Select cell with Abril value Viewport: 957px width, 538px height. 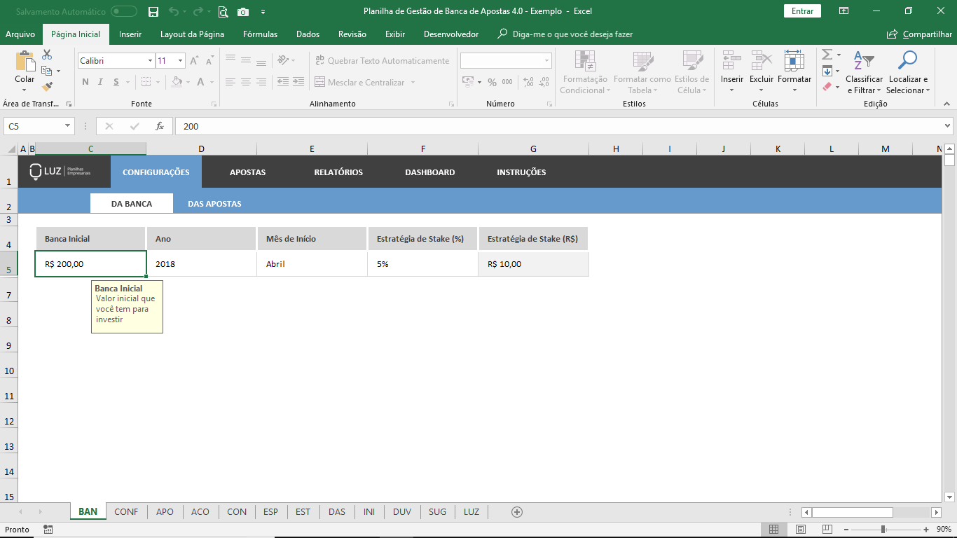(312, 264)
